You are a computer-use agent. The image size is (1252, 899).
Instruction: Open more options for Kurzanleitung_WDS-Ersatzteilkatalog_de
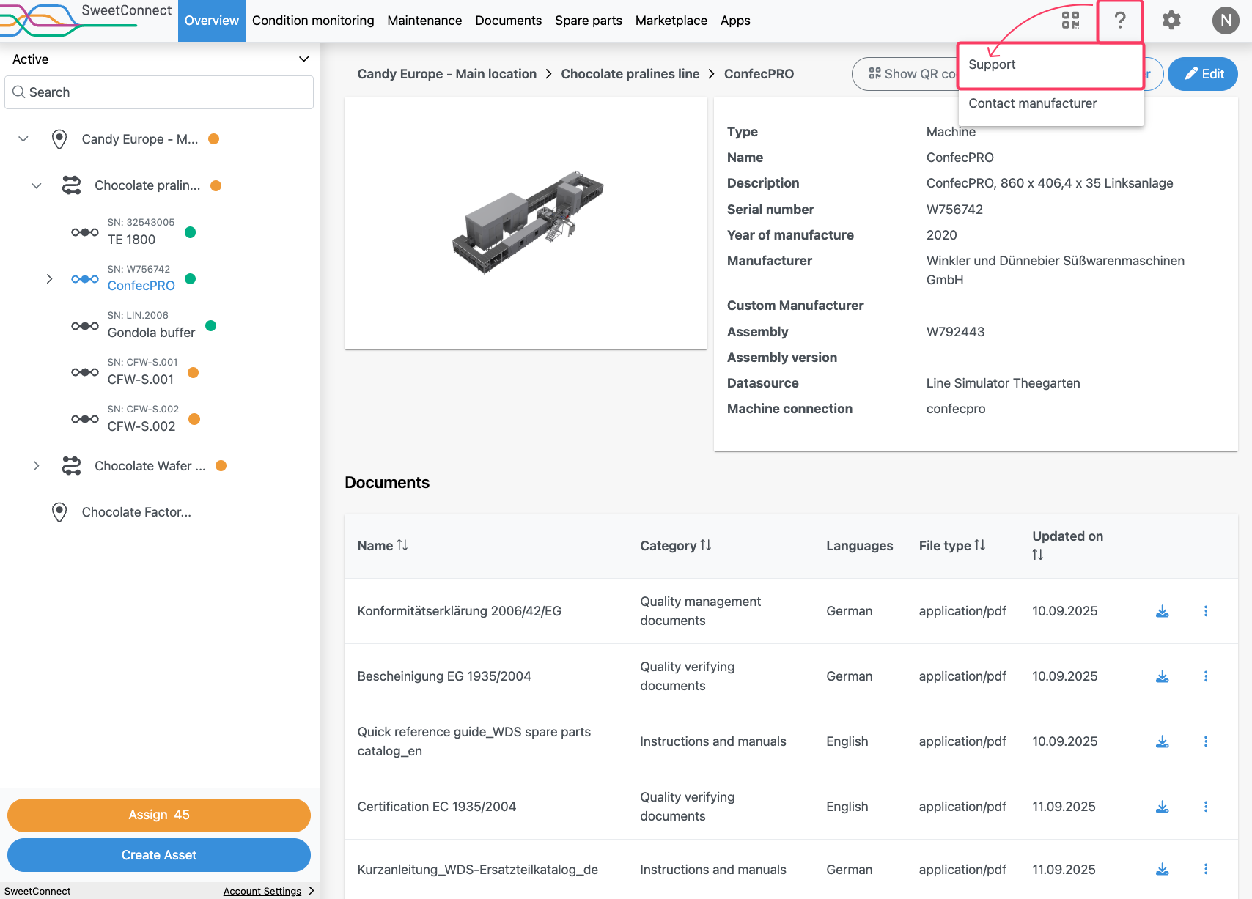[x=1206, y=869]
